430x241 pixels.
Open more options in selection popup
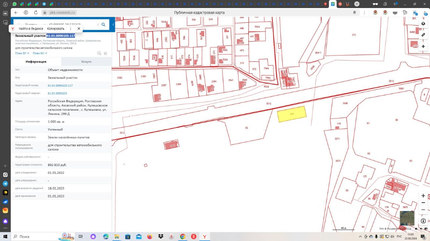[70, 29]
